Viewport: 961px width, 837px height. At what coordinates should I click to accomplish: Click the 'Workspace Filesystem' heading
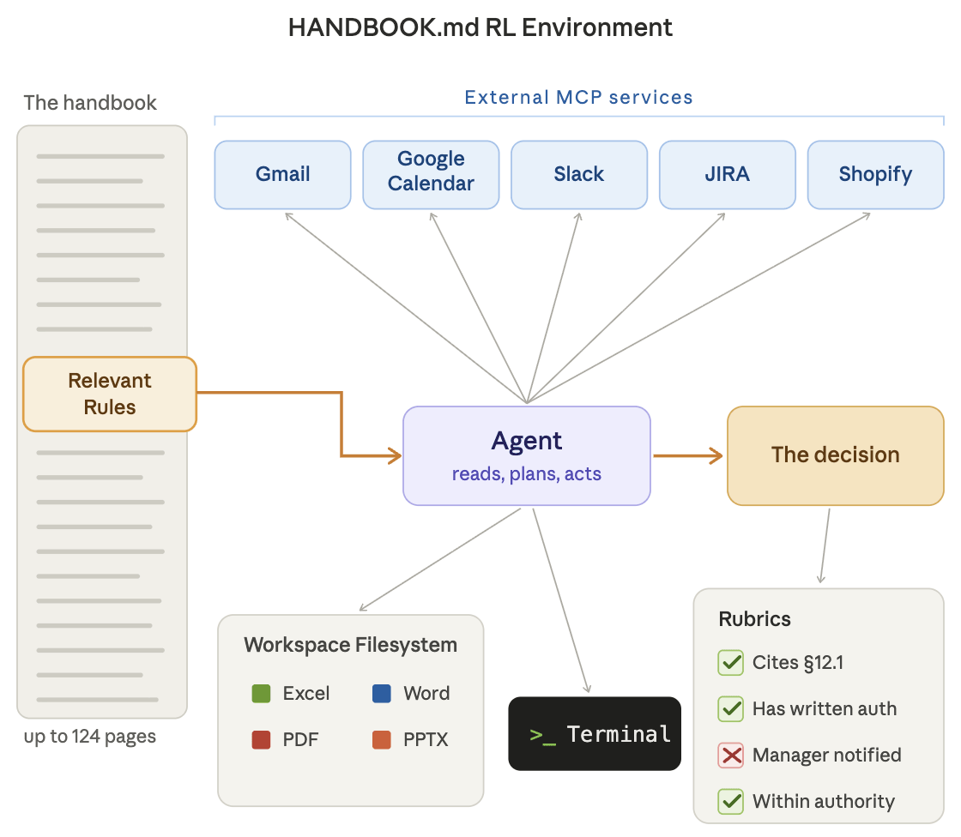(x=351, y=645)
